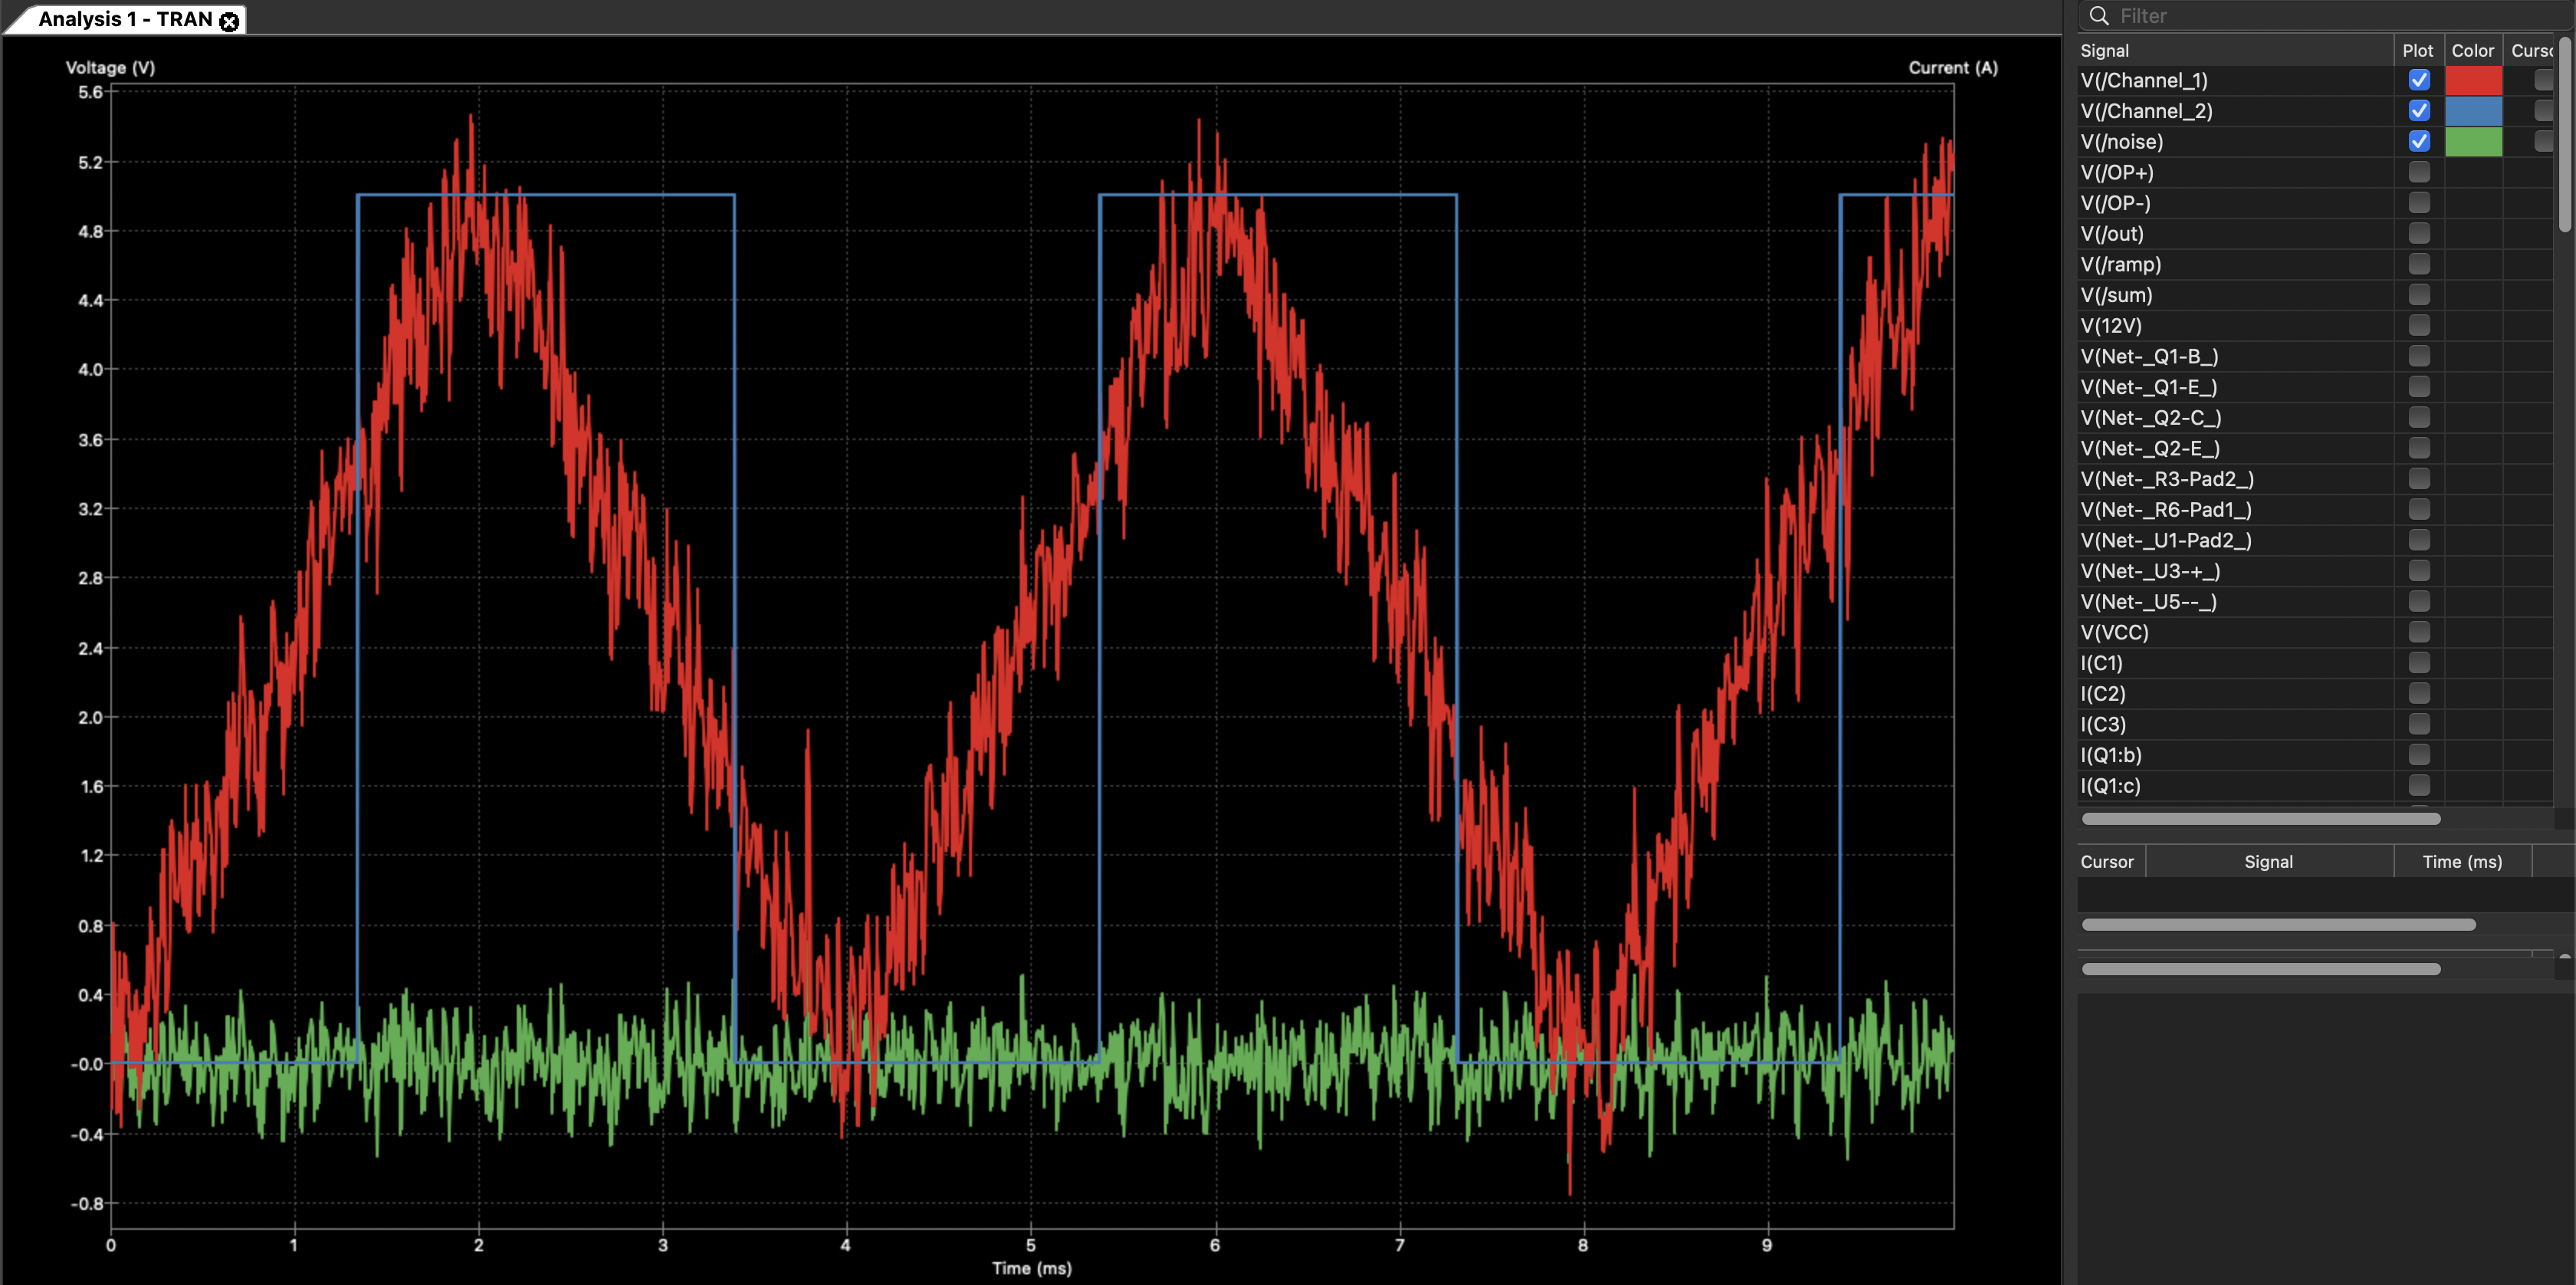
Task: Select the Analysis 1 - TRAN tab
Action: (x=125, y=20)
